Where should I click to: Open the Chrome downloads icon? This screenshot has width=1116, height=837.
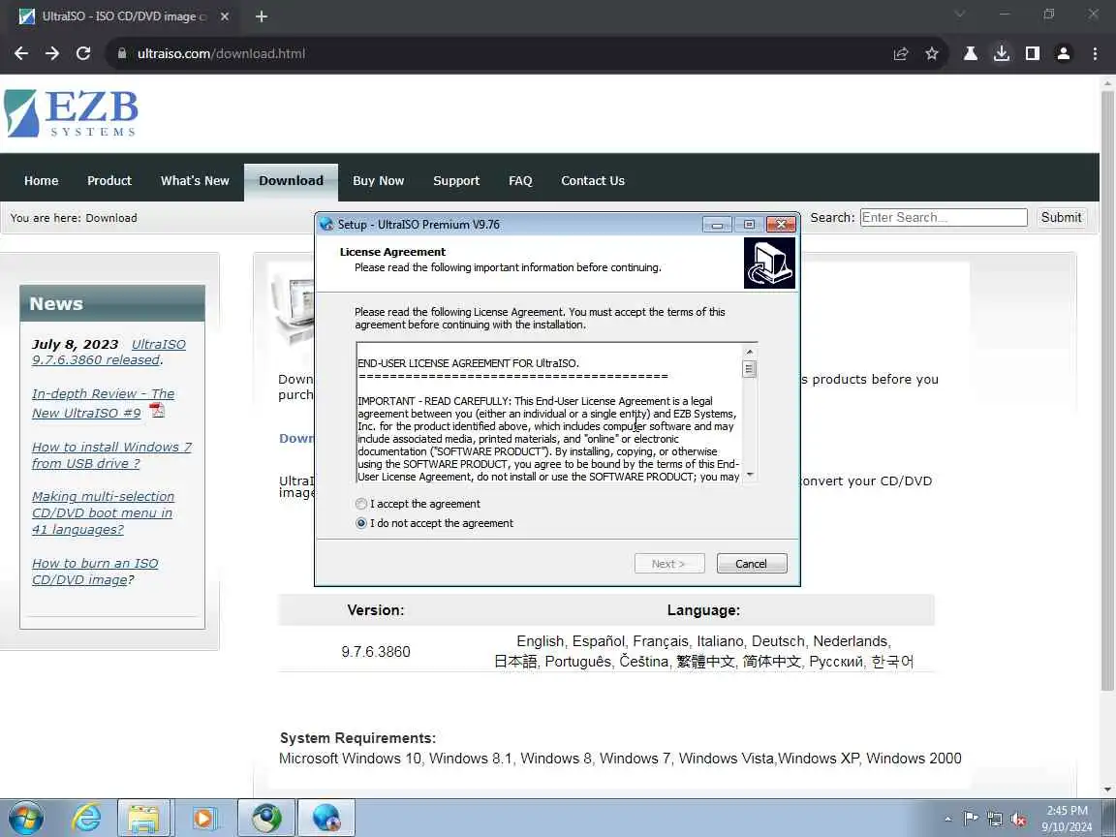pyautogui.click(x=1002, y=53)
